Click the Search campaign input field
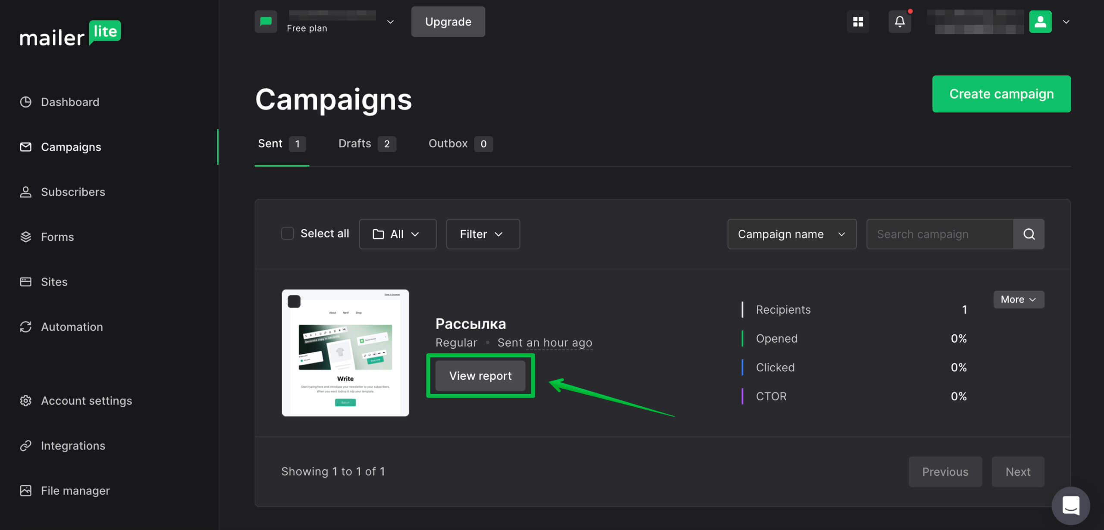This screenshot has width=1104, height=530. (940, 234)
